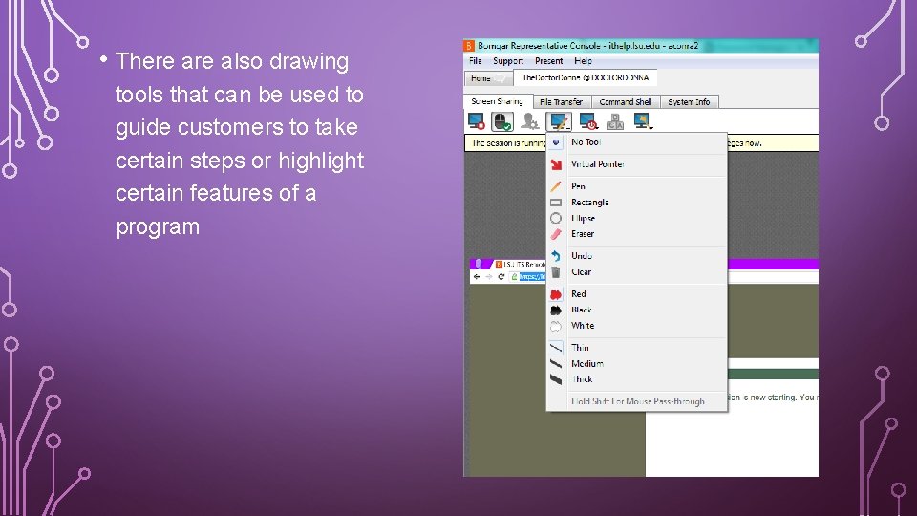Click the Bomgar logo in title bar
Viewport: 917px width, 516px height.
[x=468, y=46]
